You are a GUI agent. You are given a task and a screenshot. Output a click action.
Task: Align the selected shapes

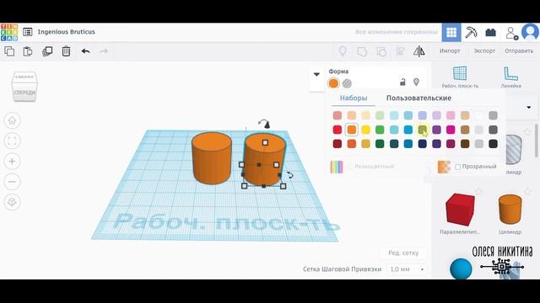(401, 51)
